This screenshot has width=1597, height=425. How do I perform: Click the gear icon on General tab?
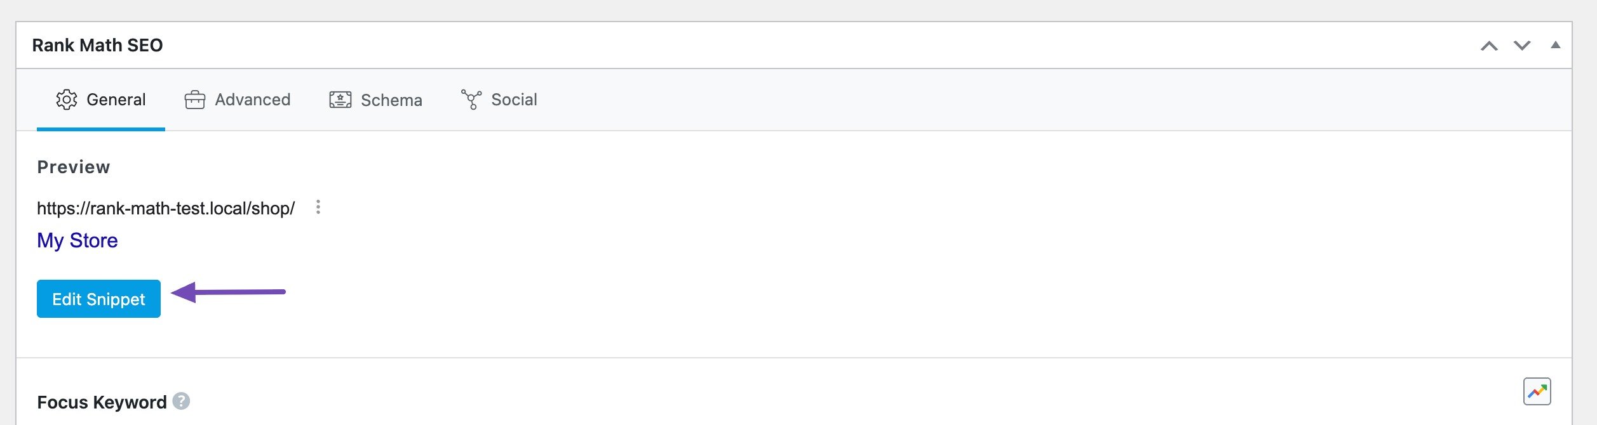click(67, 100)
